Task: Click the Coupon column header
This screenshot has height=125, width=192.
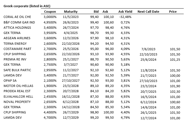Action: (x=50, y=12)
